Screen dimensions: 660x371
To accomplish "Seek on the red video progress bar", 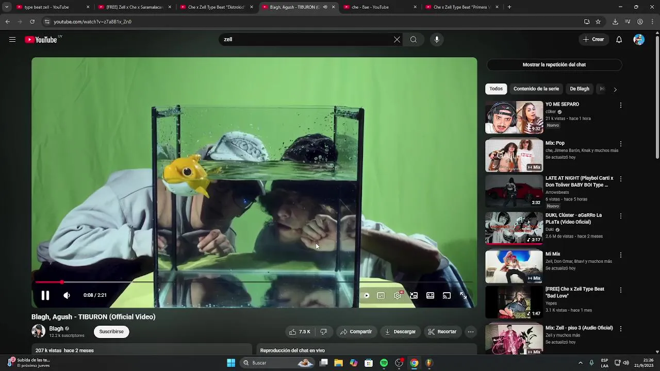I will point(254,282).
